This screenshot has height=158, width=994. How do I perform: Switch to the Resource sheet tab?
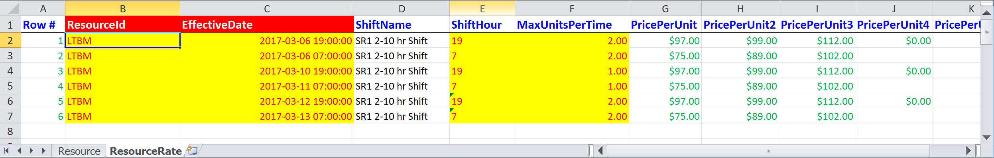(79, 151)
